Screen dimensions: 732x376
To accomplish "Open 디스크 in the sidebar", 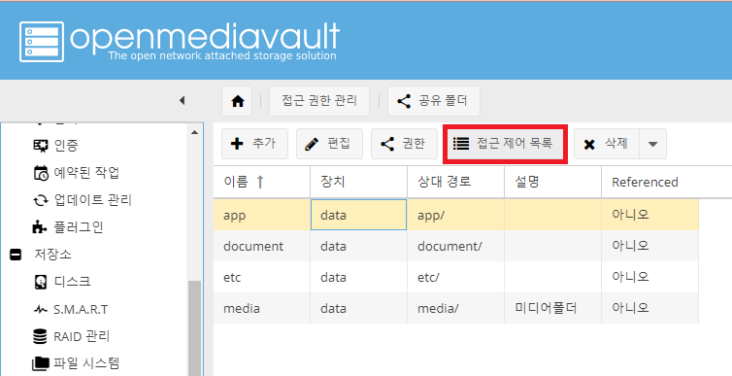I will [72, 282].
